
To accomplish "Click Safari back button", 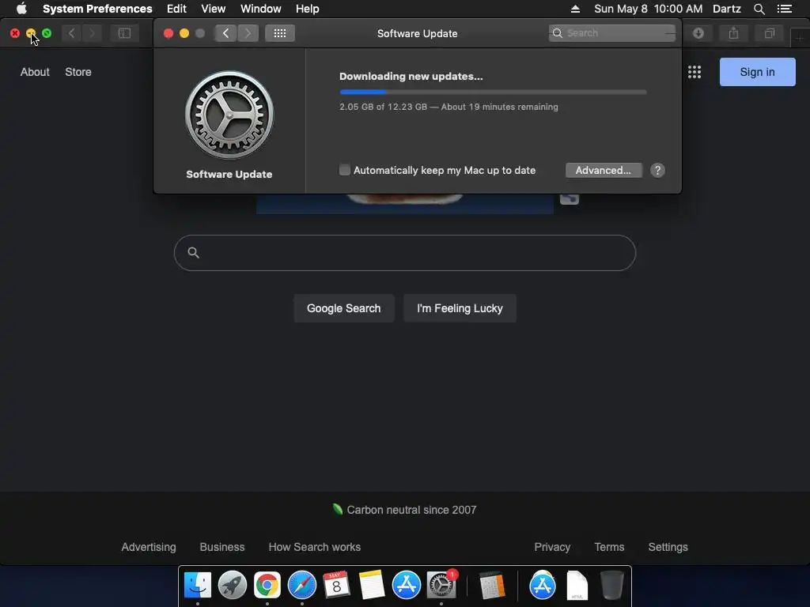I will [71, 33].
